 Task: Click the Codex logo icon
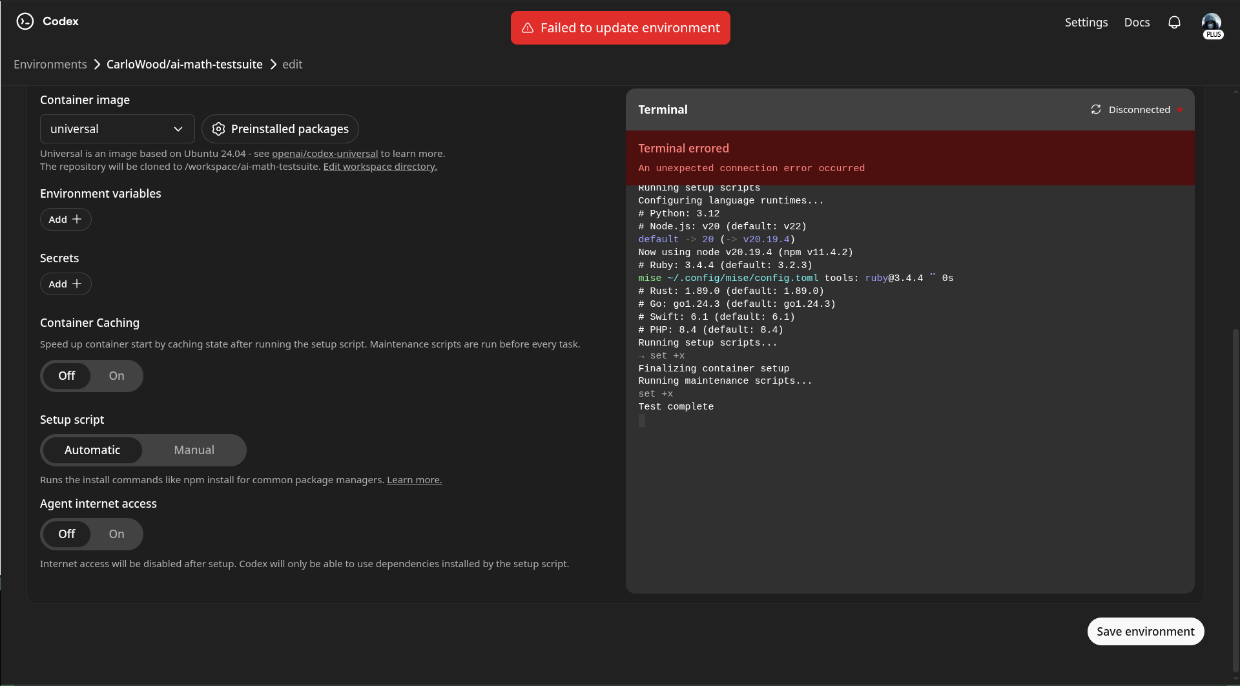tap(25, 21)
